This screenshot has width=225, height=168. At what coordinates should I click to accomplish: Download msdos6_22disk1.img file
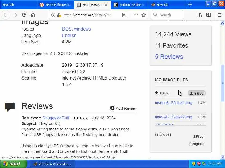pos(174,103)
